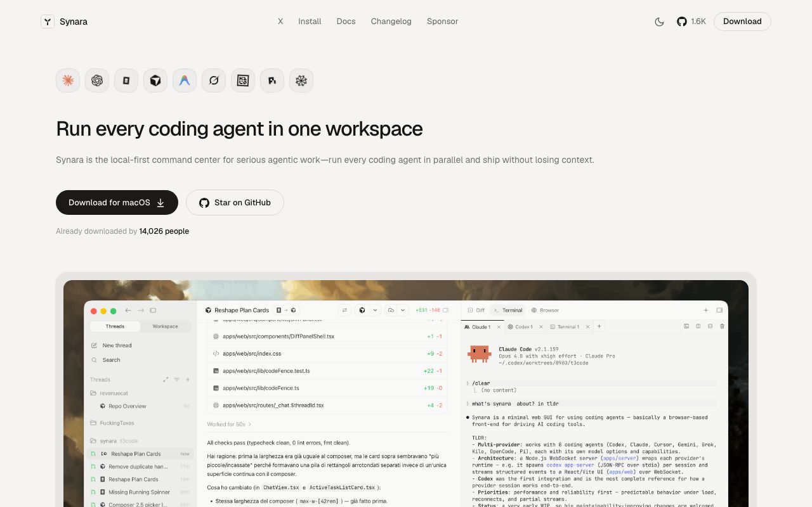
Task: Click the Star on GitHub button
Action: click(235, 203)
